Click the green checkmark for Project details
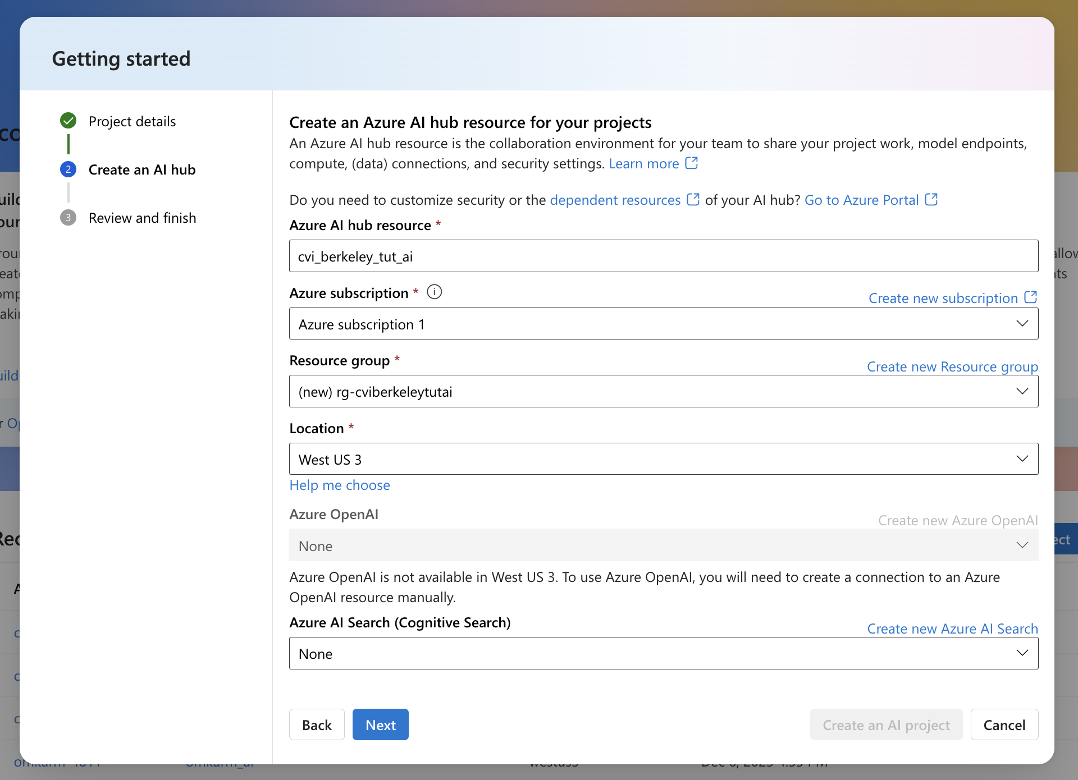The width and height of the screenshot is (1078, 780). [x=68, y=121]
